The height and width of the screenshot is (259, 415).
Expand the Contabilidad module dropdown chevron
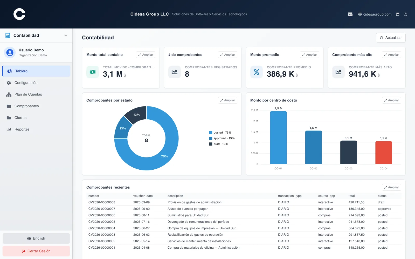(x=66, y=35)
